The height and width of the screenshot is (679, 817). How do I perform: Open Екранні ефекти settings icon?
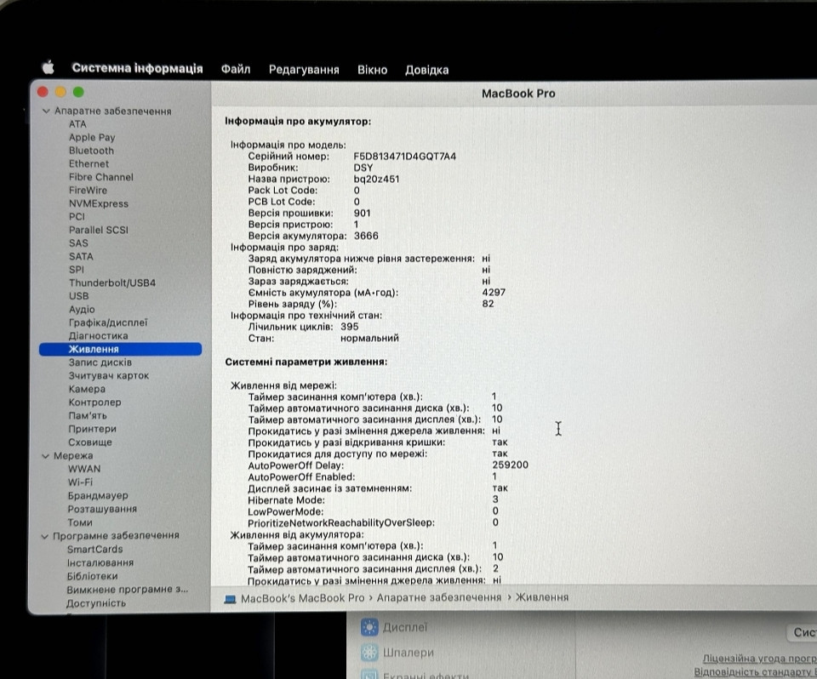pyautogui.click(x=368, y=675)
